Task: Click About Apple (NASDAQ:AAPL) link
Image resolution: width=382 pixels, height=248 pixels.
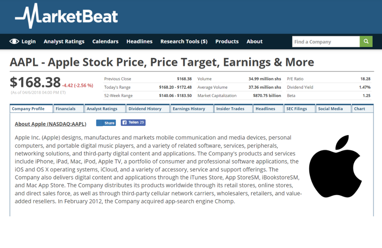Action: pos(50,124)
